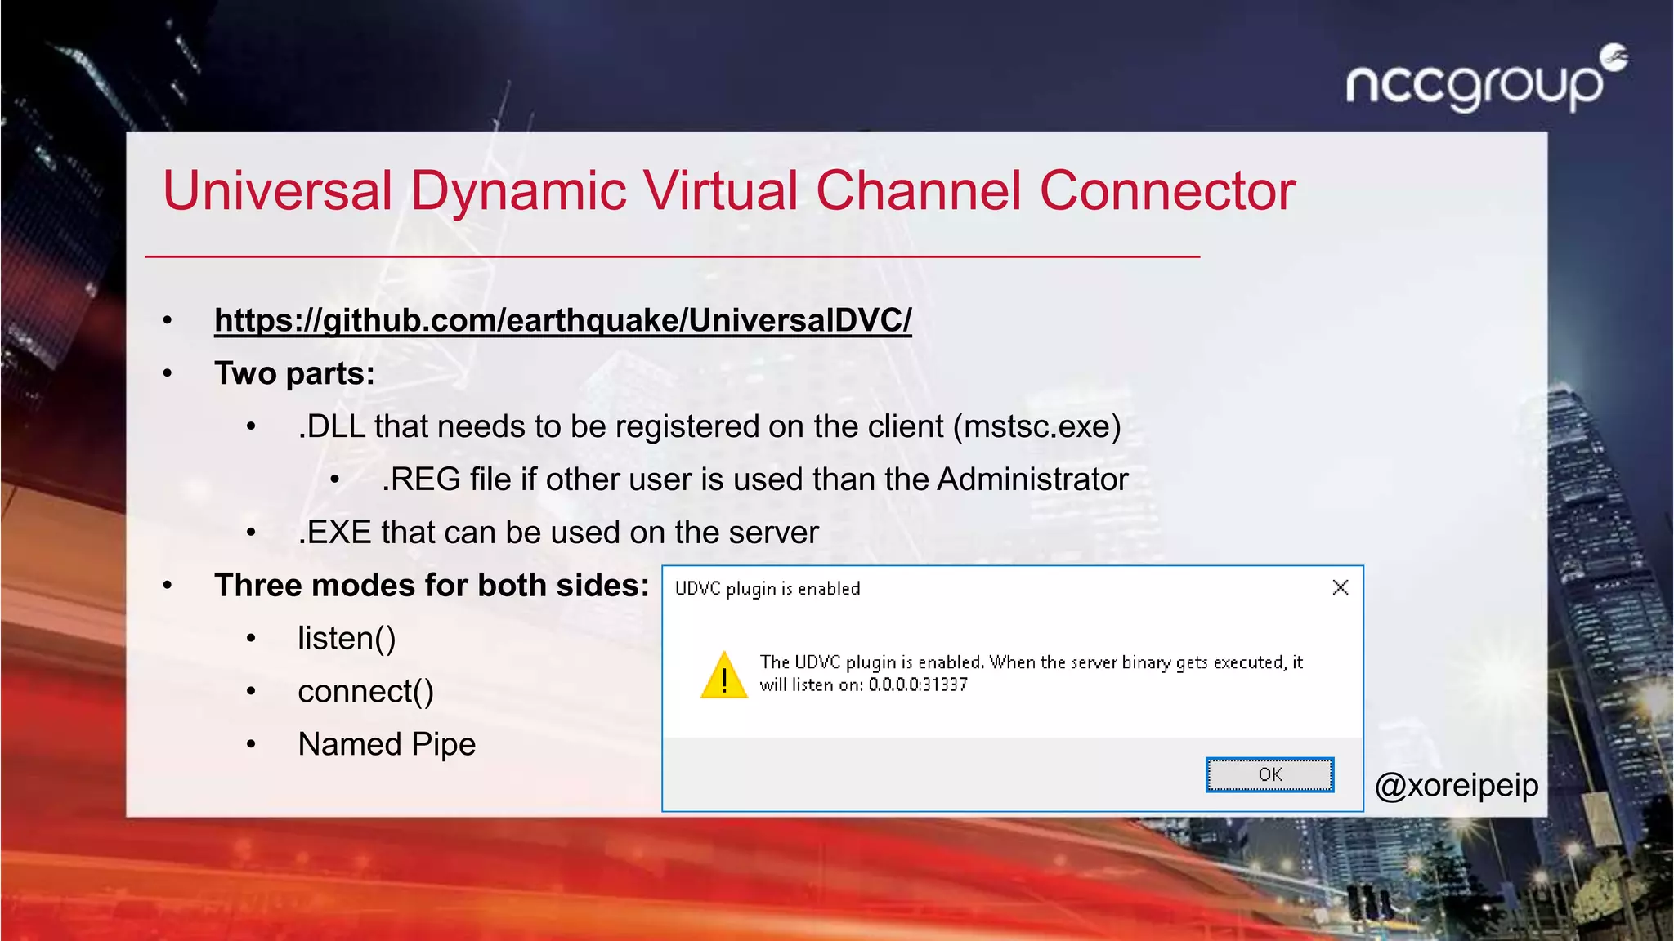Click the '.REG file if other user' line
The image size is (1674, 941).
pos(755,479)
